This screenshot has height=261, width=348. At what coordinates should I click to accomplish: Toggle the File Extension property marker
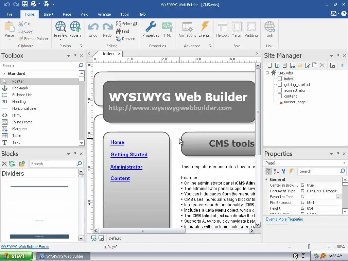(302, 203)
